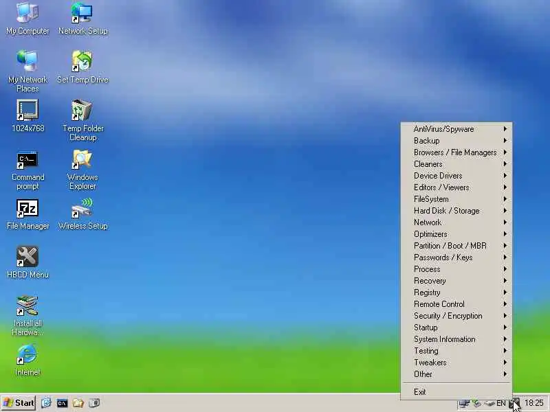Viewport: 550px width, 412px height.
Task: Open the My Computer desktop icon
Action: [x=27, y=19]
